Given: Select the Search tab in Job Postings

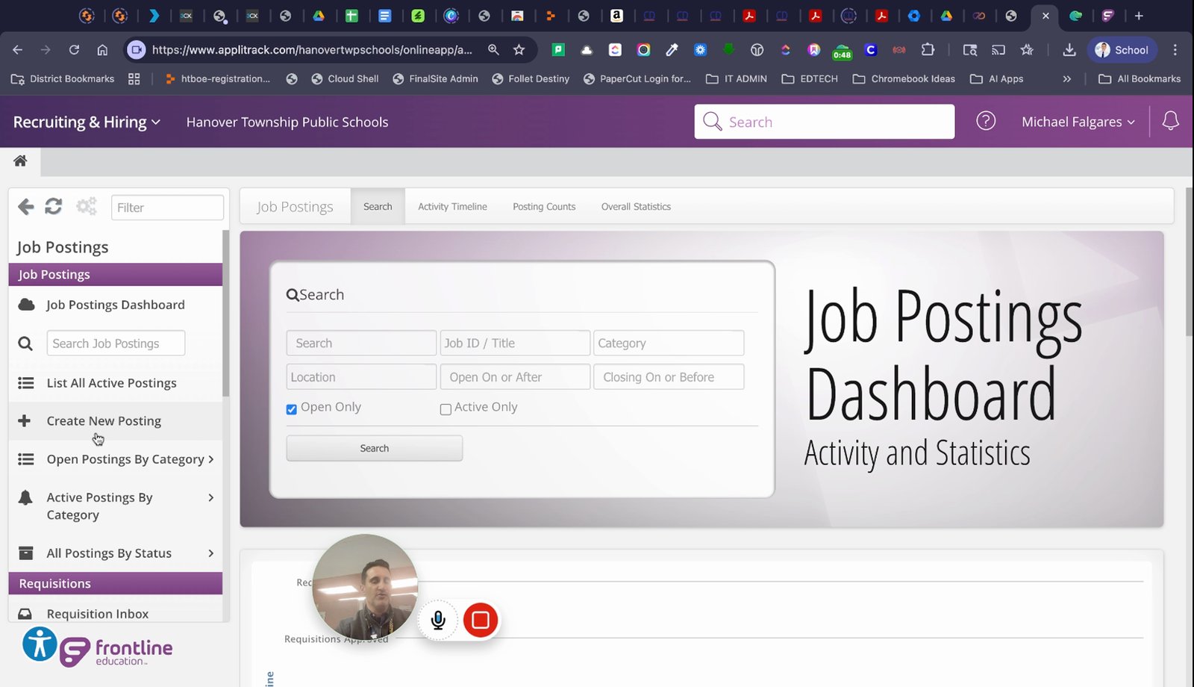Looking at the screenshot, I should [x=378, y=207].
